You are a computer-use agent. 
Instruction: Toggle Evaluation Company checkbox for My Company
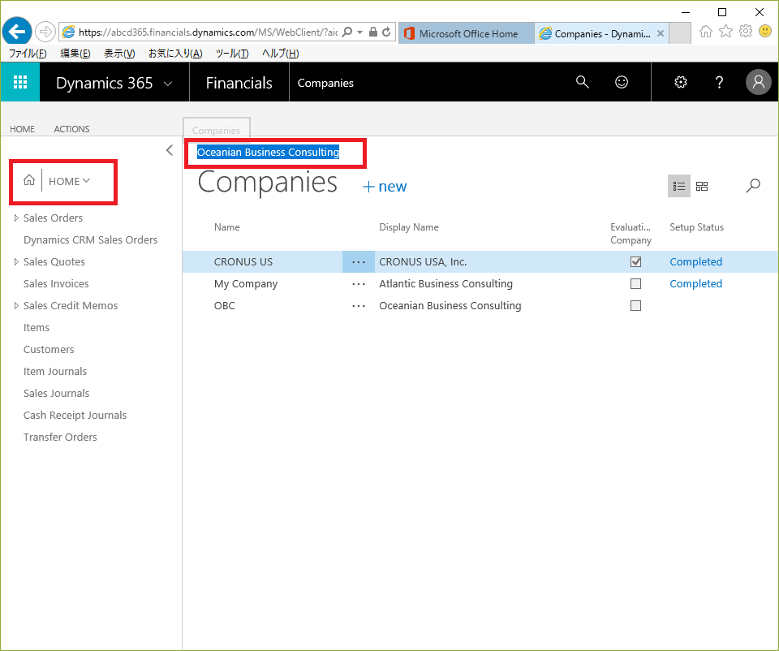635,284
